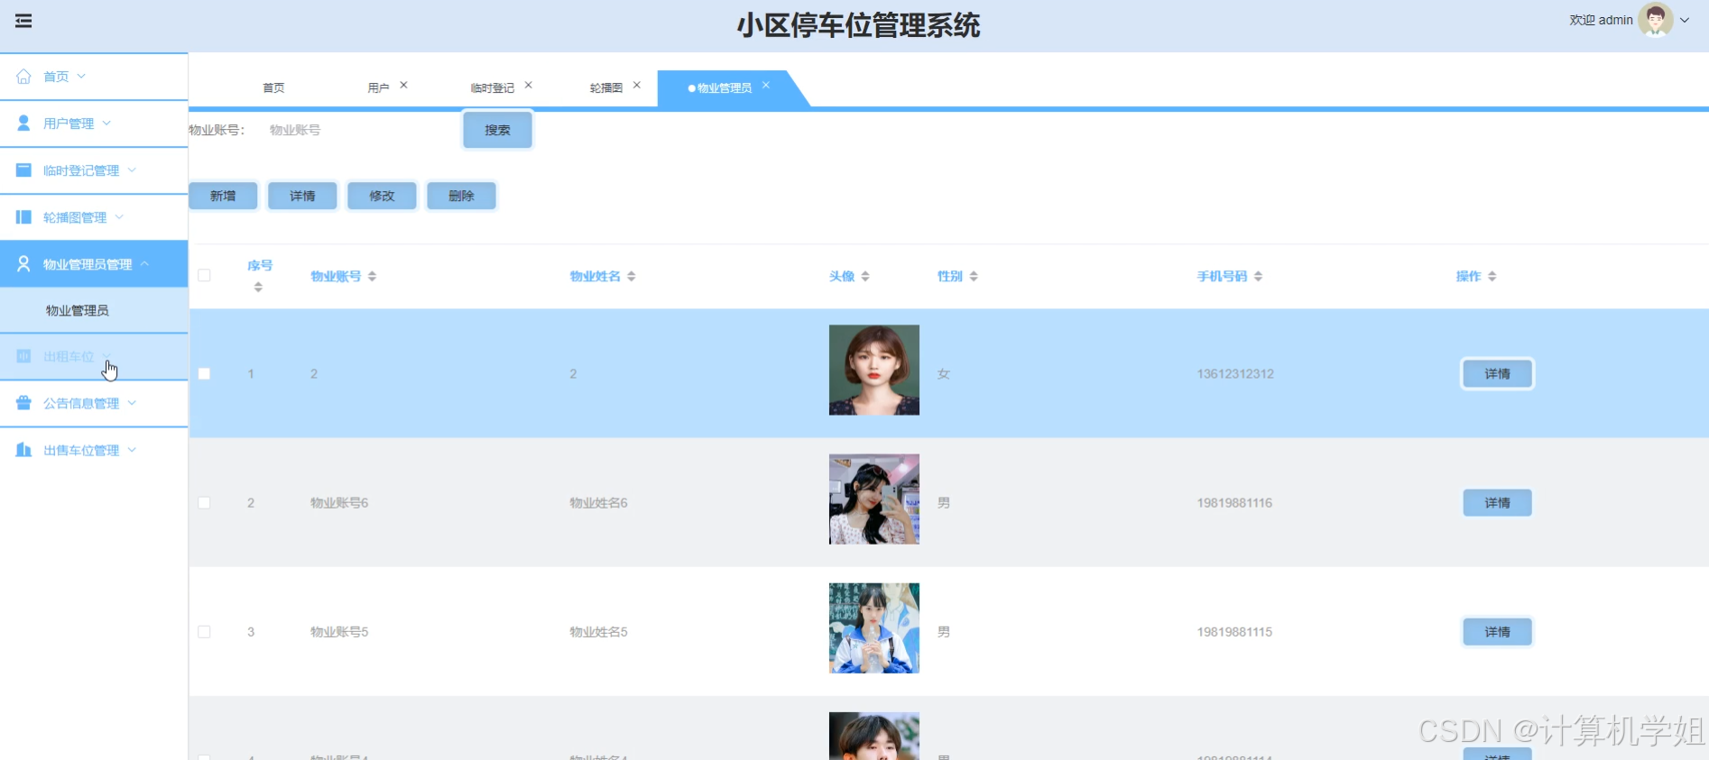Close the 物业管理员 tab
1709x760 pixels.
point(766,85)
